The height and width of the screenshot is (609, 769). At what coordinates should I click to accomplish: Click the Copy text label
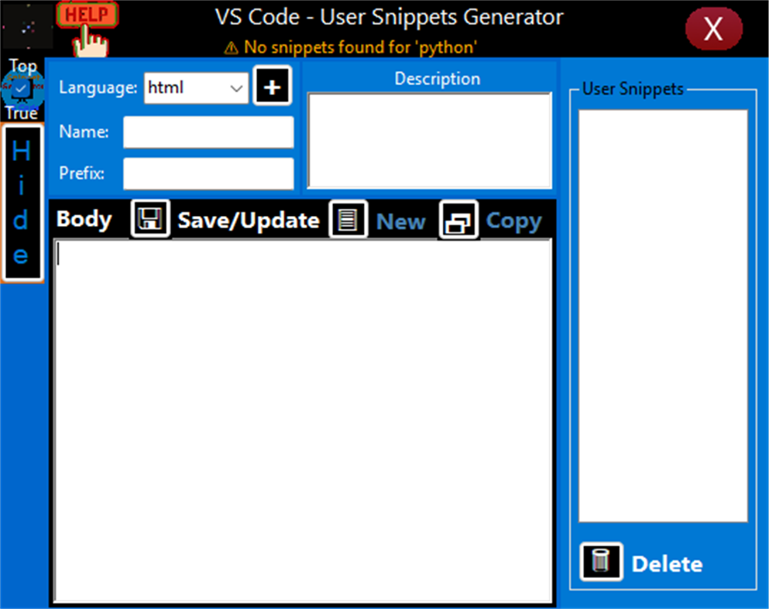pos(513,222)
